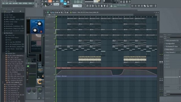Toggle the green snap magnet in Playlist toolbar

[x=48, y=12]
